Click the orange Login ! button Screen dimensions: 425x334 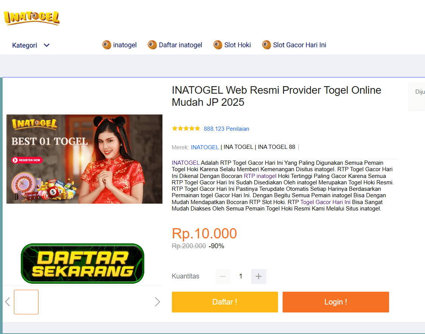[335, 302]
